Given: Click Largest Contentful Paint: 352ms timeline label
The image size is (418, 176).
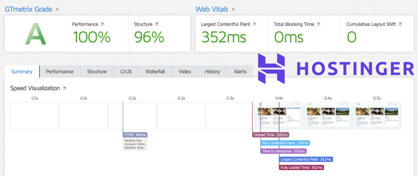Looking at the screenshot, I should coord(306,160).
